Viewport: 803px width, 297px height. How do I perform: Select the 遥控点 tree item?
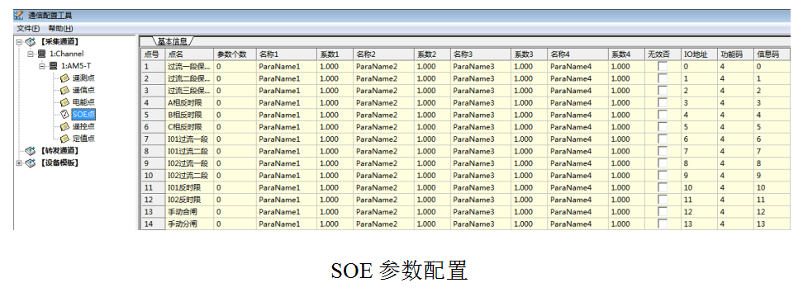pyautogui.click(x=83, y=126)
